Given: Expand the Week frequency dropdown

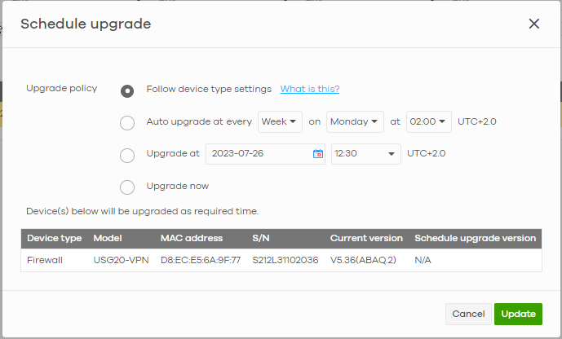Looking at the screenshot, I should pos(280,121).
